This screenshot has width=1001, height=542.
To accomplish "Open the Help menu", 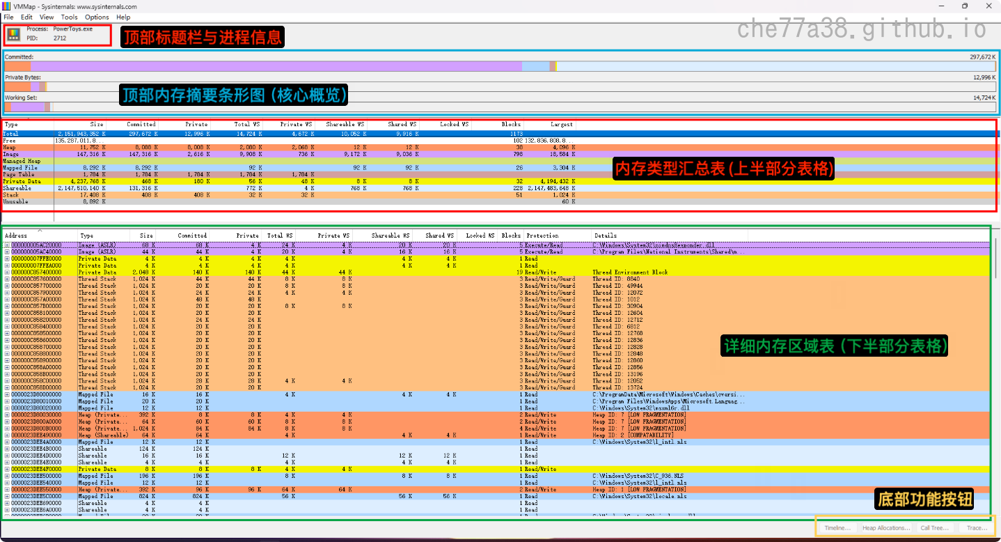I will pyautogui.click(x=123, y=17).
